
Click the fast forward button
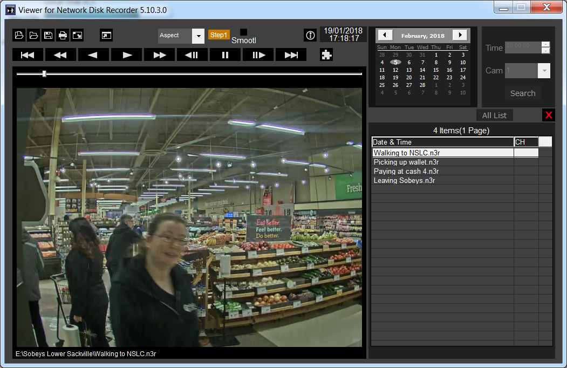[x=159, y=54]
